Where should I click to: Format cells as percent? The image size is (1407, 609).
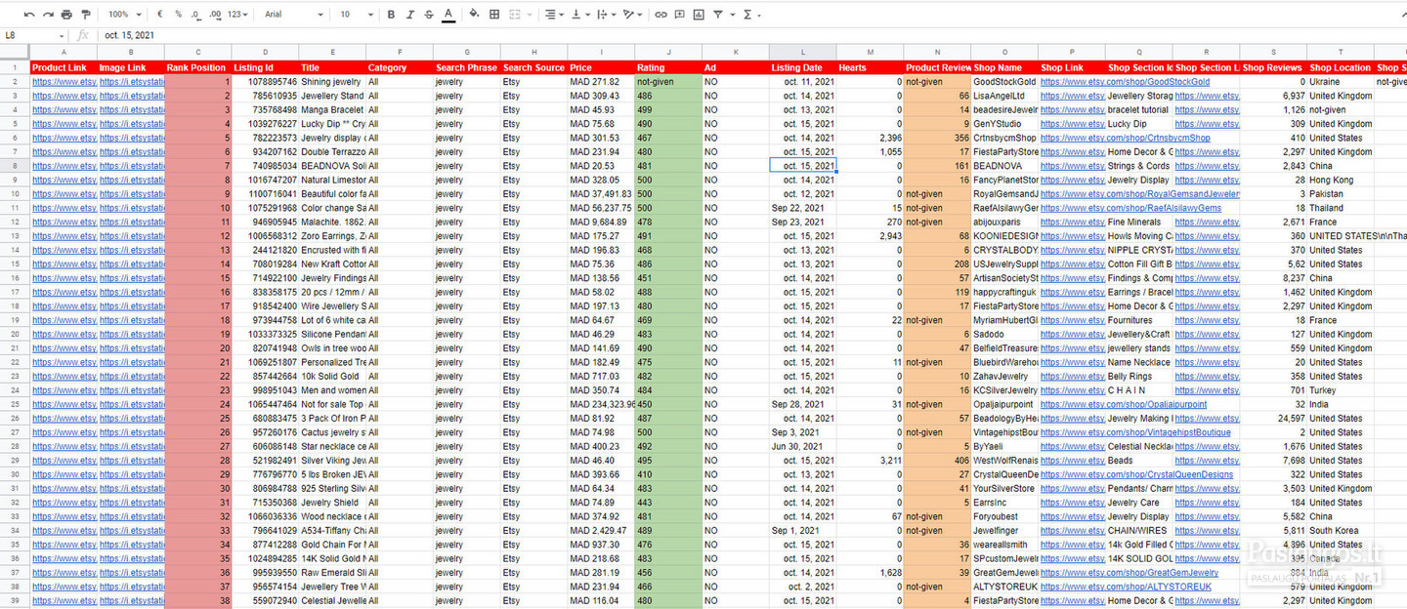(178, 15)
